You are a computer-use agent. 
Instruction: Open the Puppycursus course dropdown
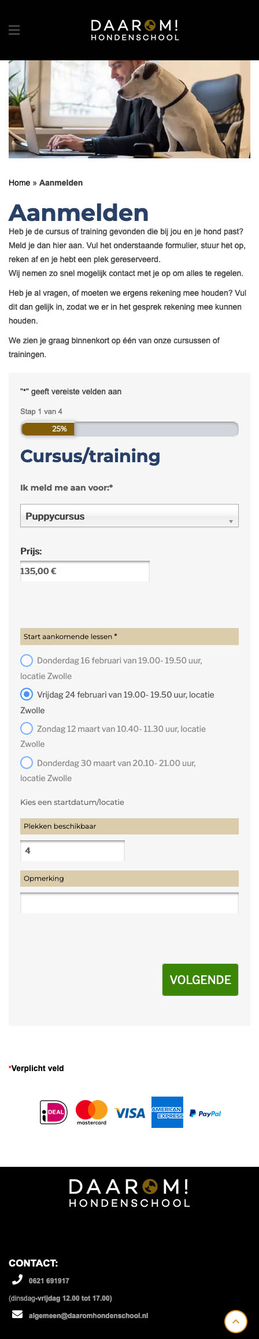129,516
